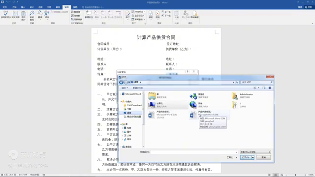Click the arrow next to 打开 button
Image resolution: width=315 pixels, height=177 pixels.
click(253, 157)
